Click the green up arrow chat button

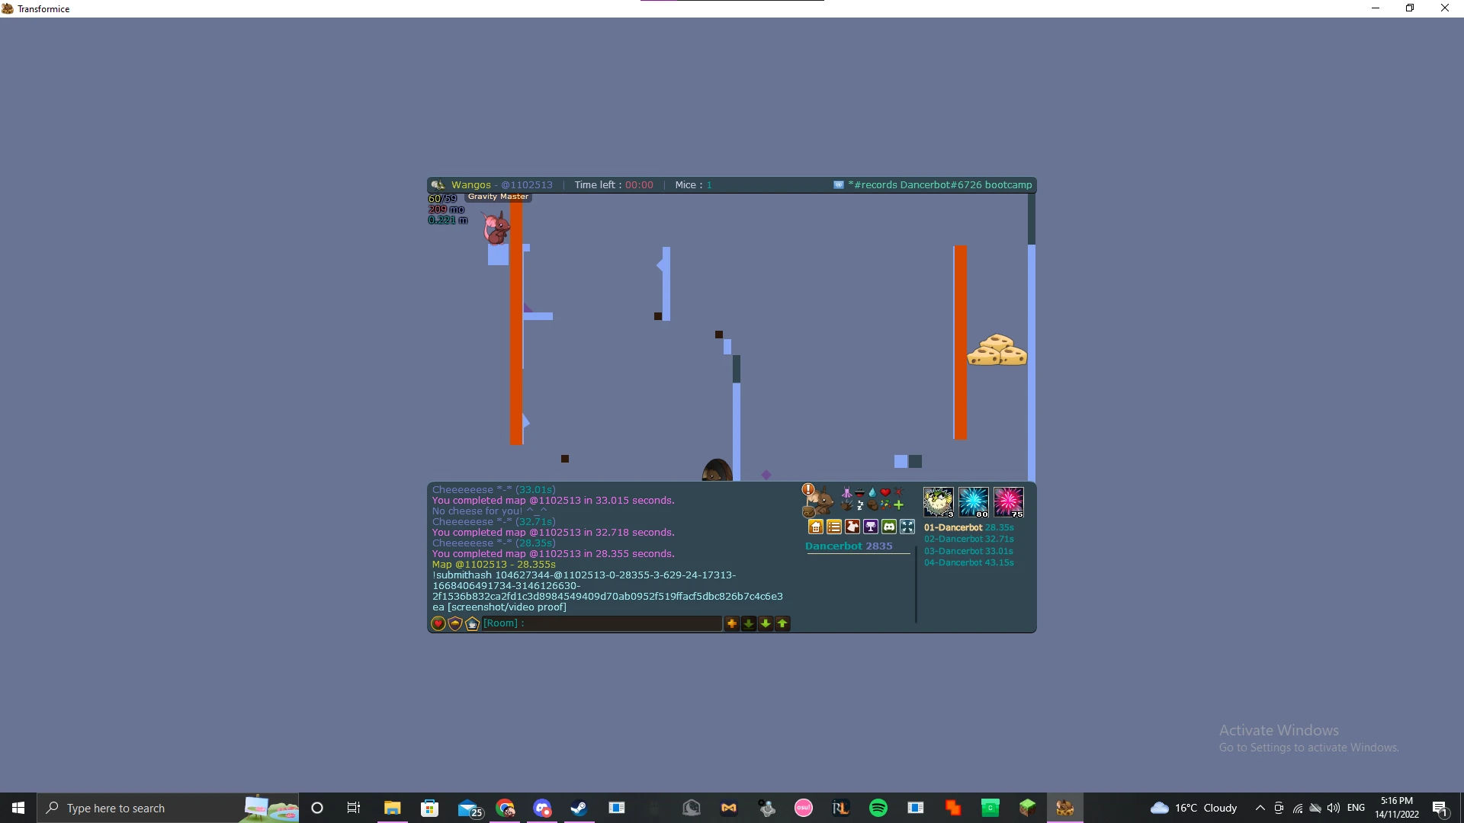782,623
